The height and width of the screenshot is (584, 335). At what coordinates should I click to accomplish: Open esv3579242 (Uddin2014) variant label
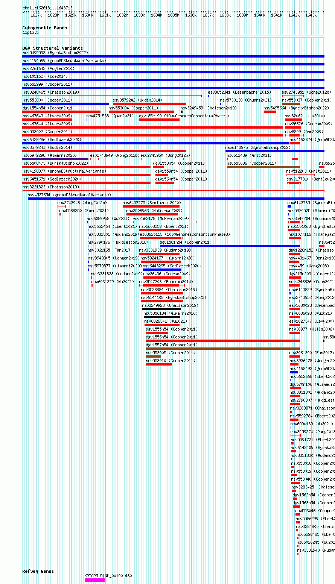tap(138, 100)
